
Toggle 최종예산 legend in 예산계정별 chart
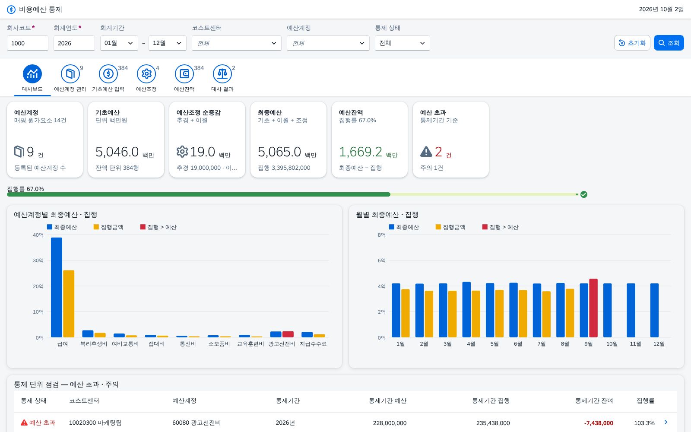[x=62, y=227]
